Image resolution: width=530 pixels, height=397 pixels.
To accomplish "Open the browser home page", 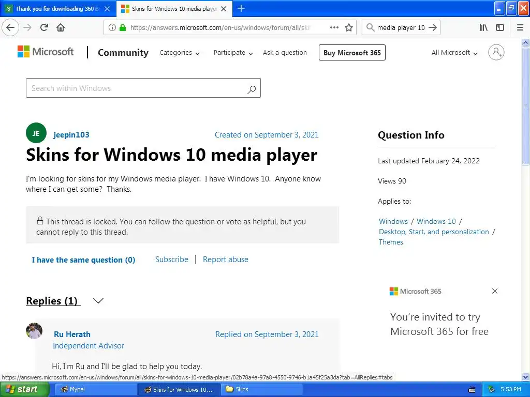I will (61, 27).
